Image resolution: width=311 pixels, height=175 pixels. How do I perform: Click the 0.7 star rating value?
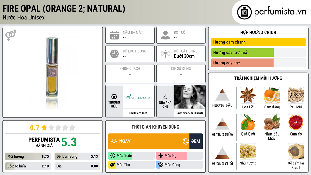click(x=35, y=128)
